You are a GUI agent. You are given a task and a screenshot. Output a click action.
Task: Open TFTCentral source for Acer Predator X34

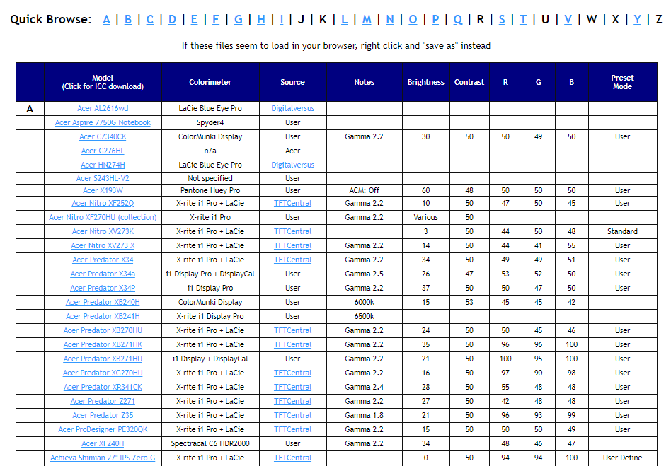point(293,260)
